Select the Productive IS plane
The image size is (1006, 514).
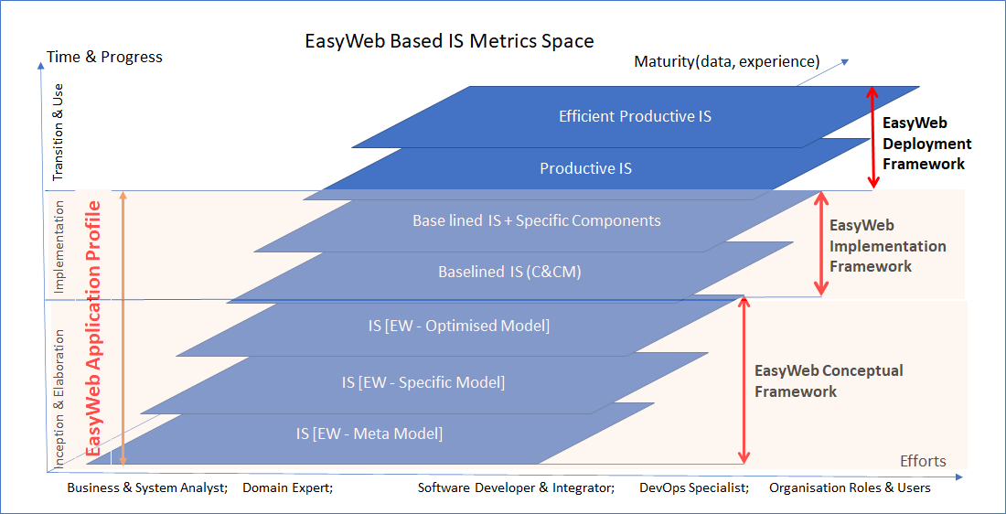[x=585, y=168]
